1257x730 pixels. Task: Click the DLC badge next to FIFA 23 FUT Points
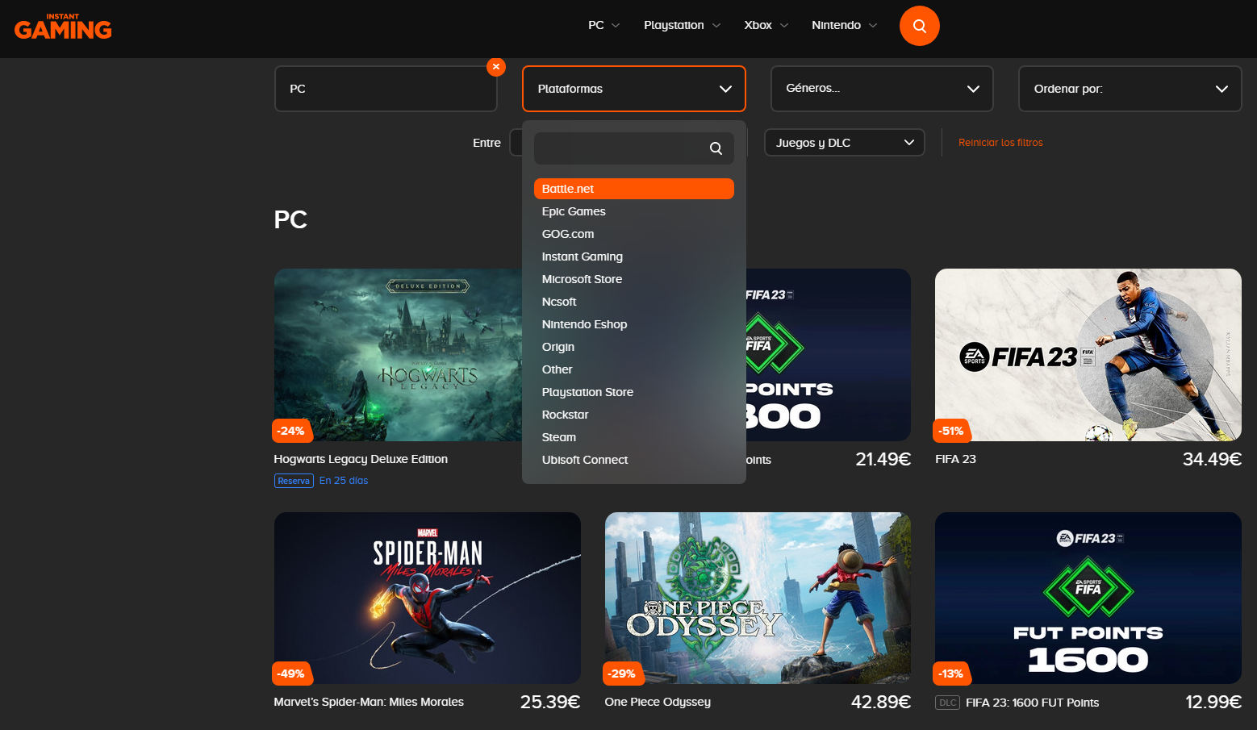click(x=947, y=703)
